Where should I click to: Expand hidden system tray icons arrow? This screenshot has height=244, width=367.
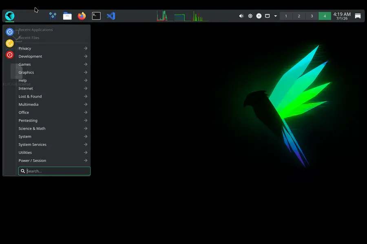[x=276, y=16]
